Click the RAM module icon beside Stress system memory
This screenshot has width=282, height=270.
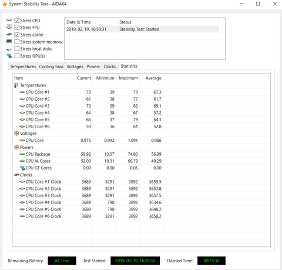click(x=9, y=41)
